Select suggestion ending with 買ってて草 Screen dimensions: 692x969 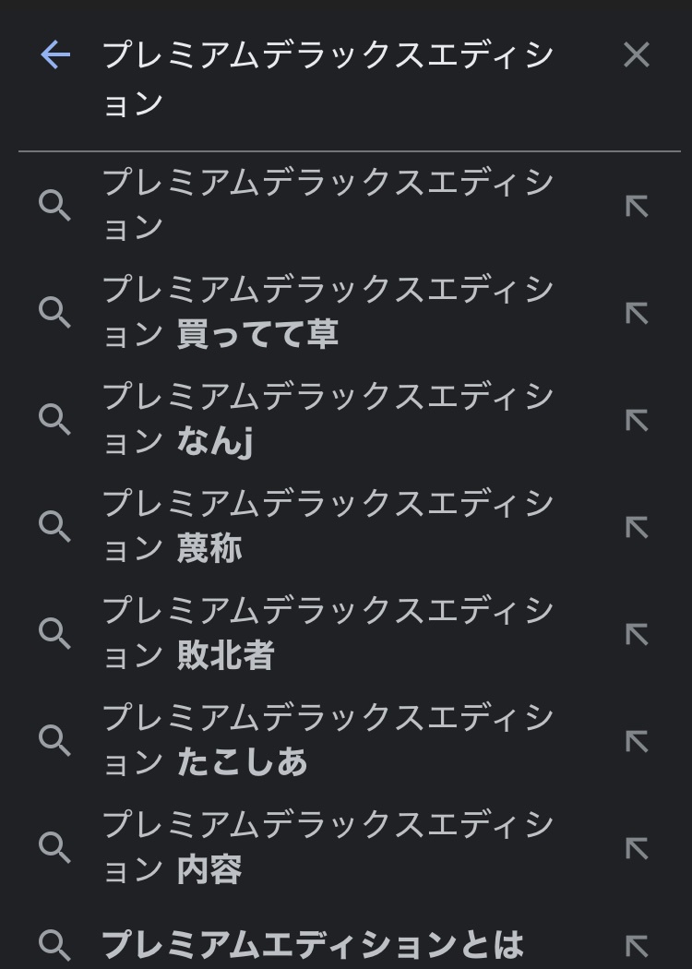pyautogui.click(x=328, y=312)
